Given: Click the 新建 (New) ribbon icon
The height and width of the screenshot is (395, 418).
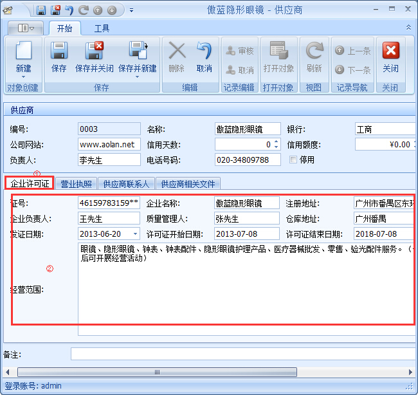Looking at the screenshot, I should (x=23, y=55).
